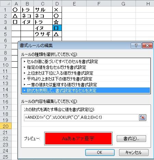
Task: Click cell D2 containing ○
Action: pos(57,16)
